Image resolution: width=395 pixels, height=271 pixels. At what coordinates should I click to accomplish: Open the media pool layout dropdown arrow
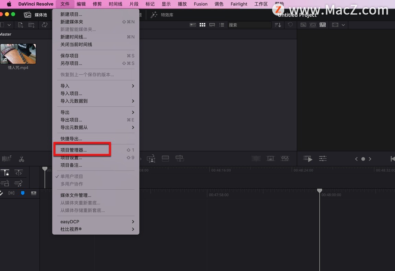point(9,25)
